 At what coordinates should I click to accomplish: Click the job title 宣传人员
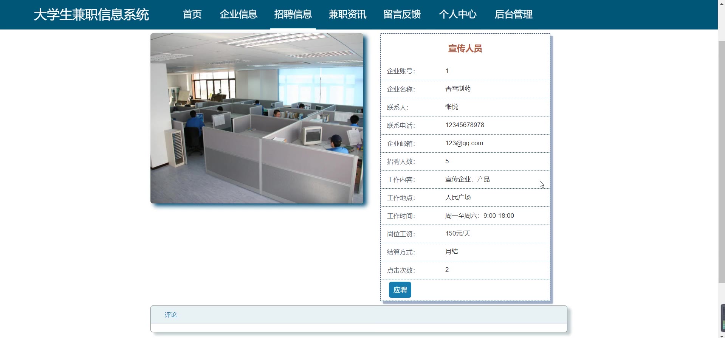tap(465, 48)
